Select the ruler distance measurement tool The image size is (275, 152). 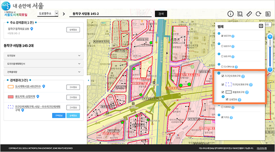click(x=249, y=14)
